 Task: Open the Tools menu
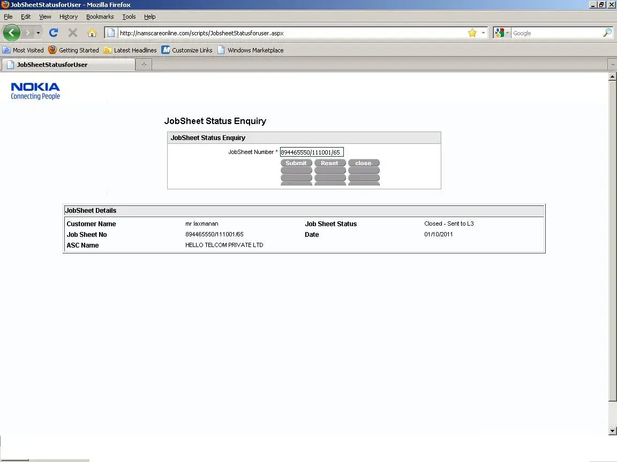pos(129,17)
